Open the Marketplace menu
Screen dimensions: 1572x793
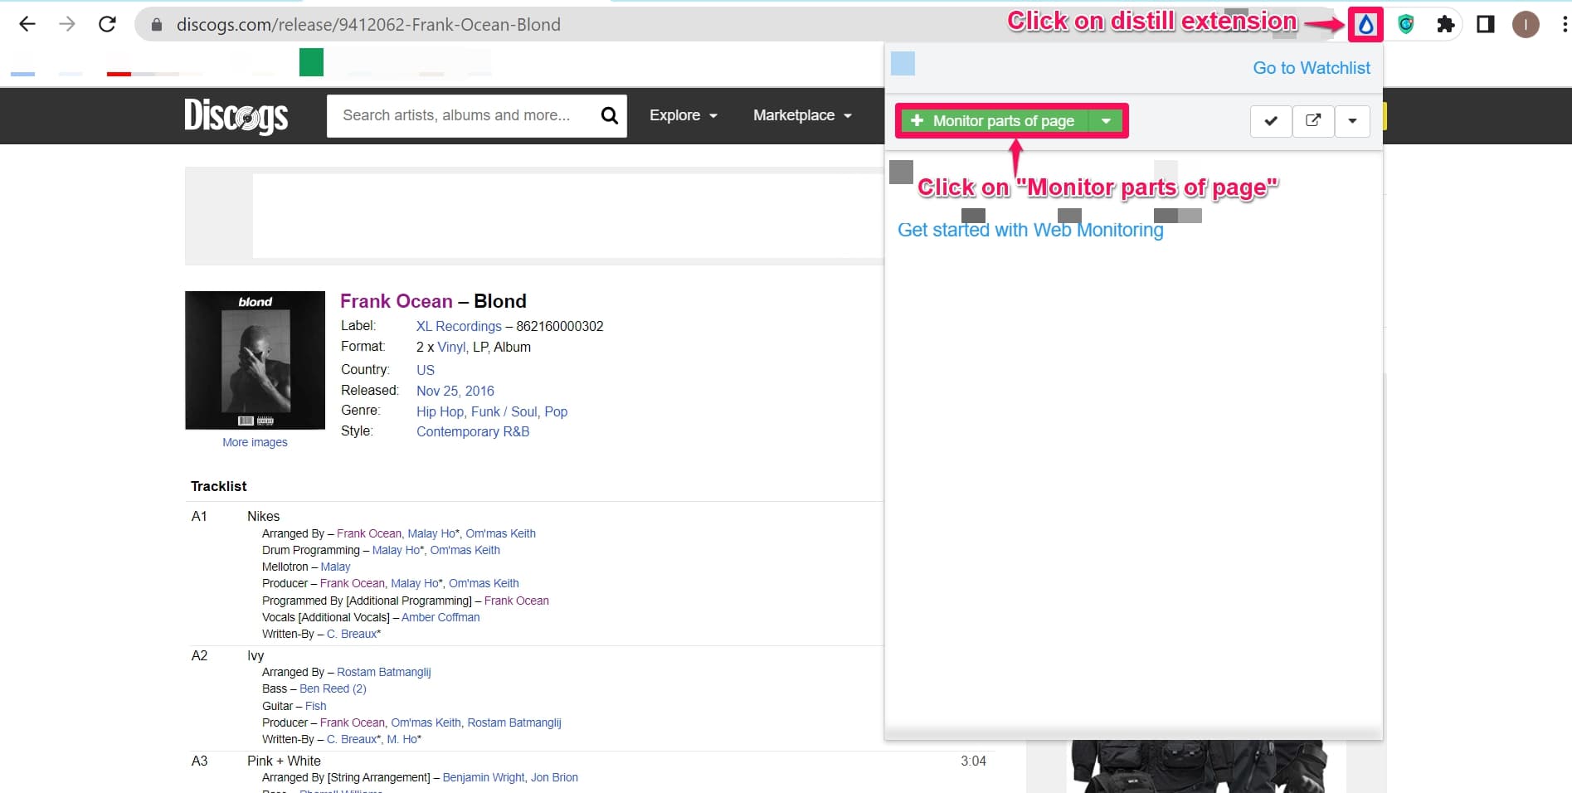click(801, 115)
